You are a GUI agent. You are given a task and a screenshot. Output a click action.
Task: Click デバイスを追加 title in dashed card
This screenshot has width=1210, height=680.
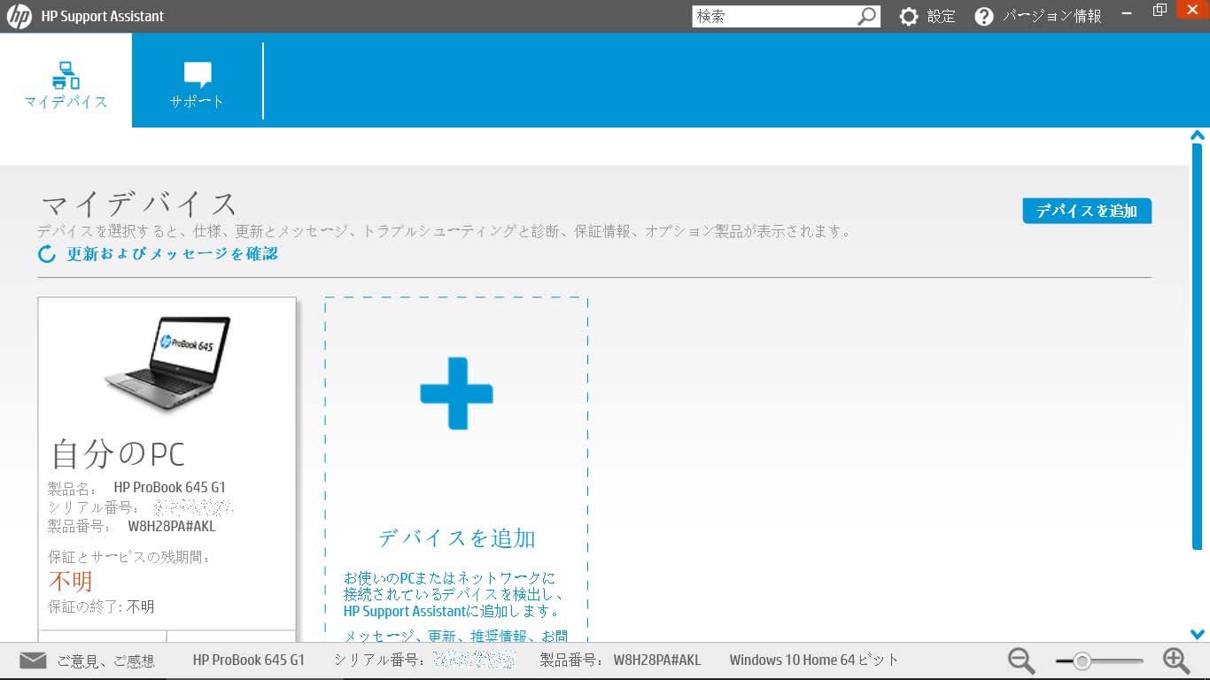coord(456,538)
